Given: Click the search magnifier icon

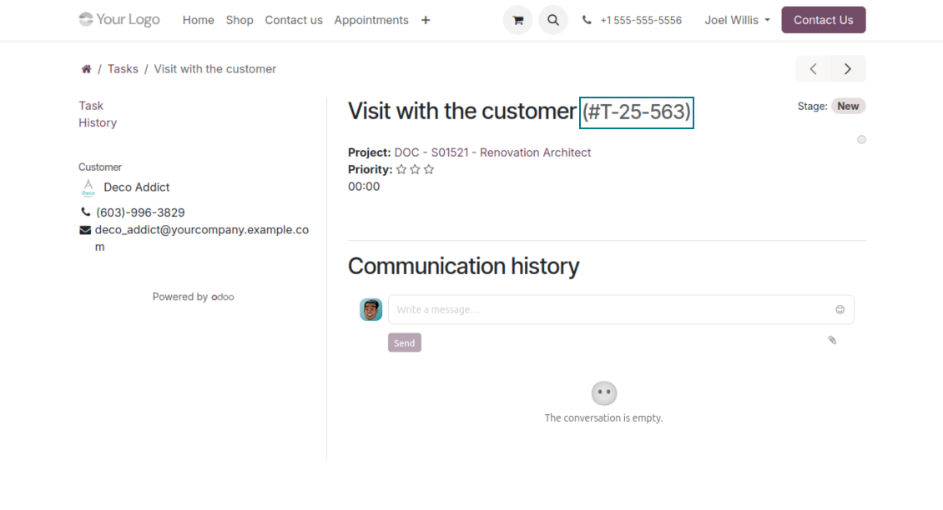Looking at the screenshot, I should (x=552, y=20).
